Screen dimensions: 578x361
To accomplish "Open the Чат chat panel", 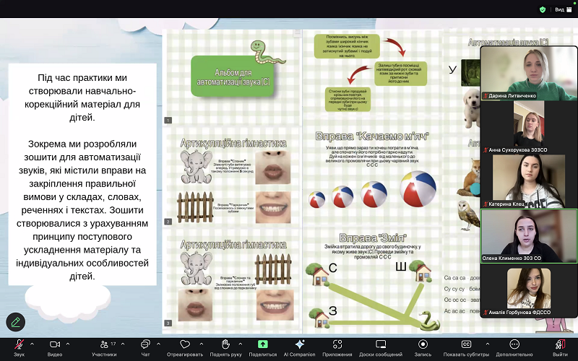I will click(145, 345).
